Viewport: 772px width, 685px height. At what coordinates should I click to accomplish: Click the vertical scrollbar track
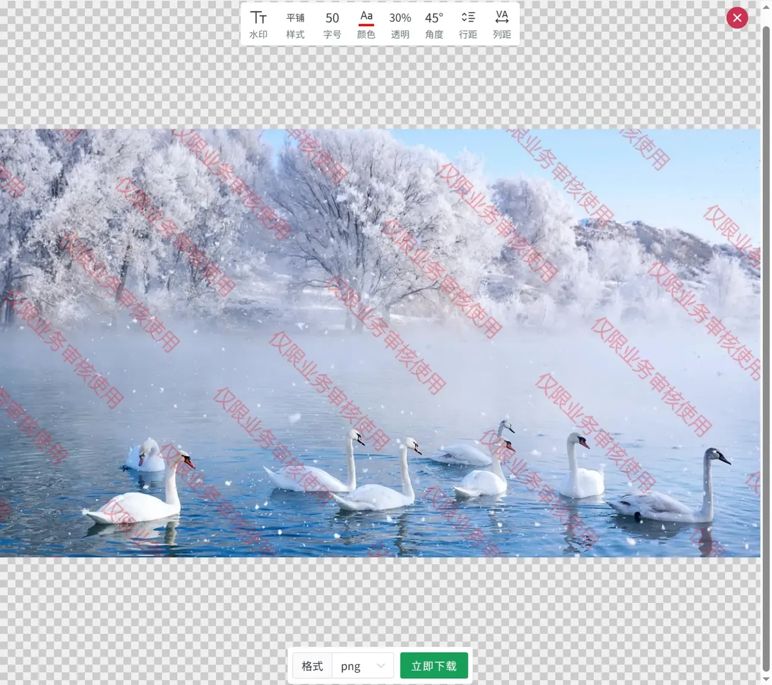point(766,362)
